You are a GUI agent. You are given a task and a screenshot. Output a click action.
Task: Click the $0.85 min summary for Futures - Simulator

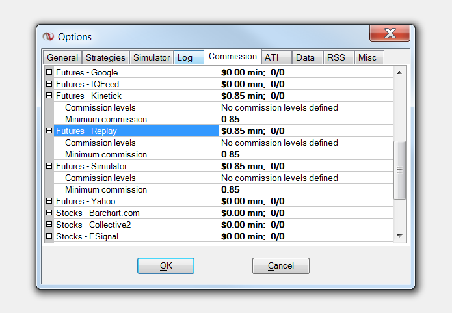pos(253,166)
